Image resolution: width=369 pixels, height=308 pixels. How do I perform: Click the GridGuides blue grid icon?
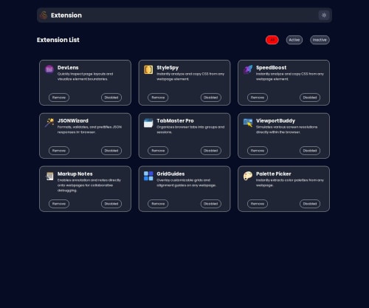pos(148,176)
